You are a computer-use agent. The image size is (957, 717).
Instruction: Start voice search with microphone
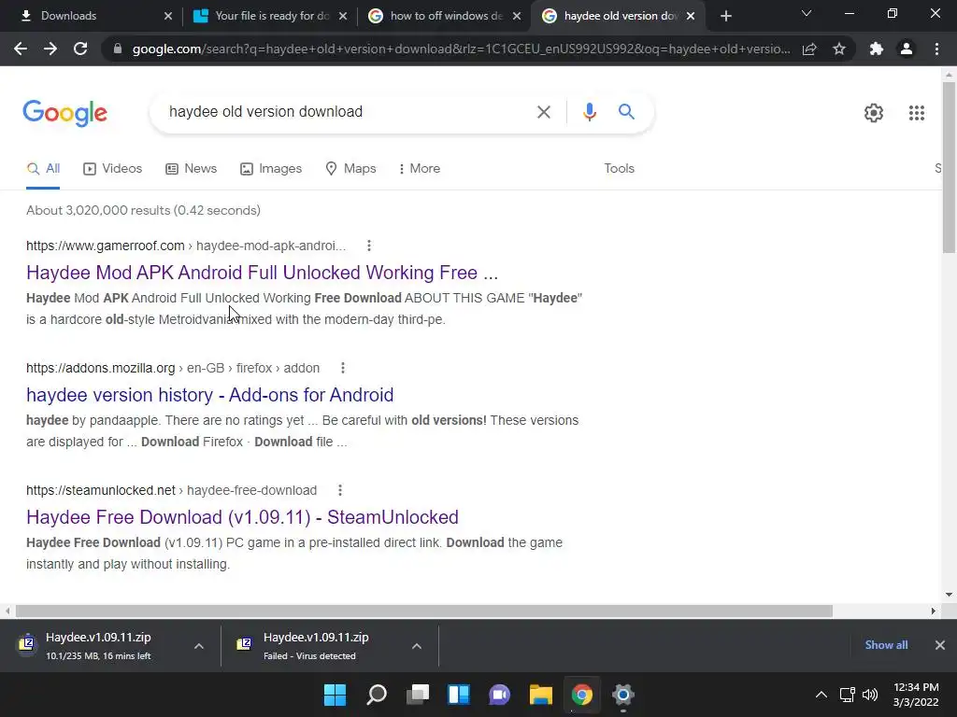(x=589, y=112)
